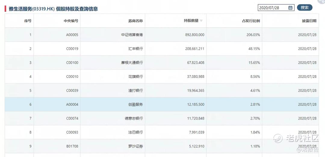Click sequence number 3 in 摩根大通银行 row
Image resolution: width=325 pixels, height=157 pixels.
pyautogui.click(x=30, y=62)
